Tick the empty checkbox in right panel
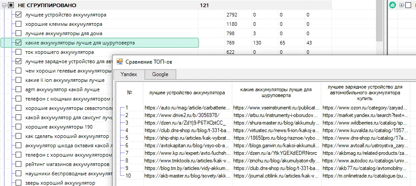Screen dimensions: 416x186 [x=408, y=5]
